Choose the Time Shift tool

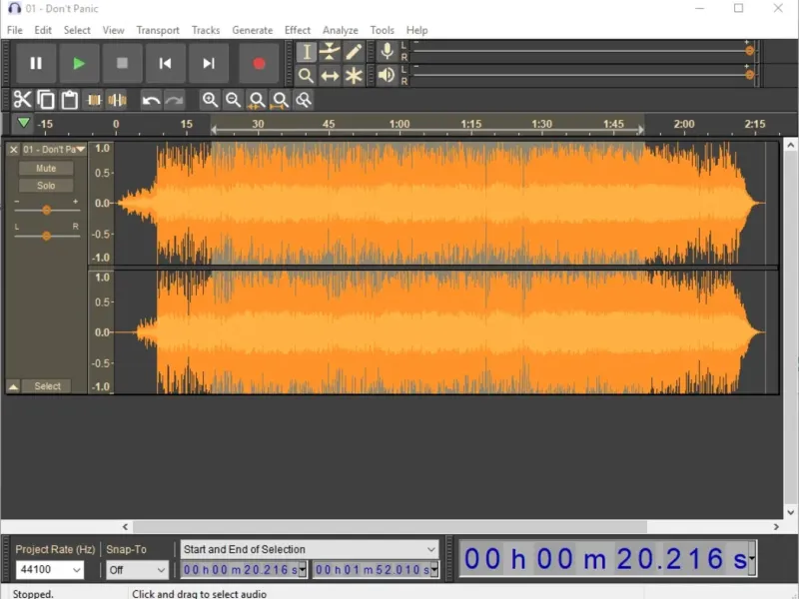[x=330, y=76]
